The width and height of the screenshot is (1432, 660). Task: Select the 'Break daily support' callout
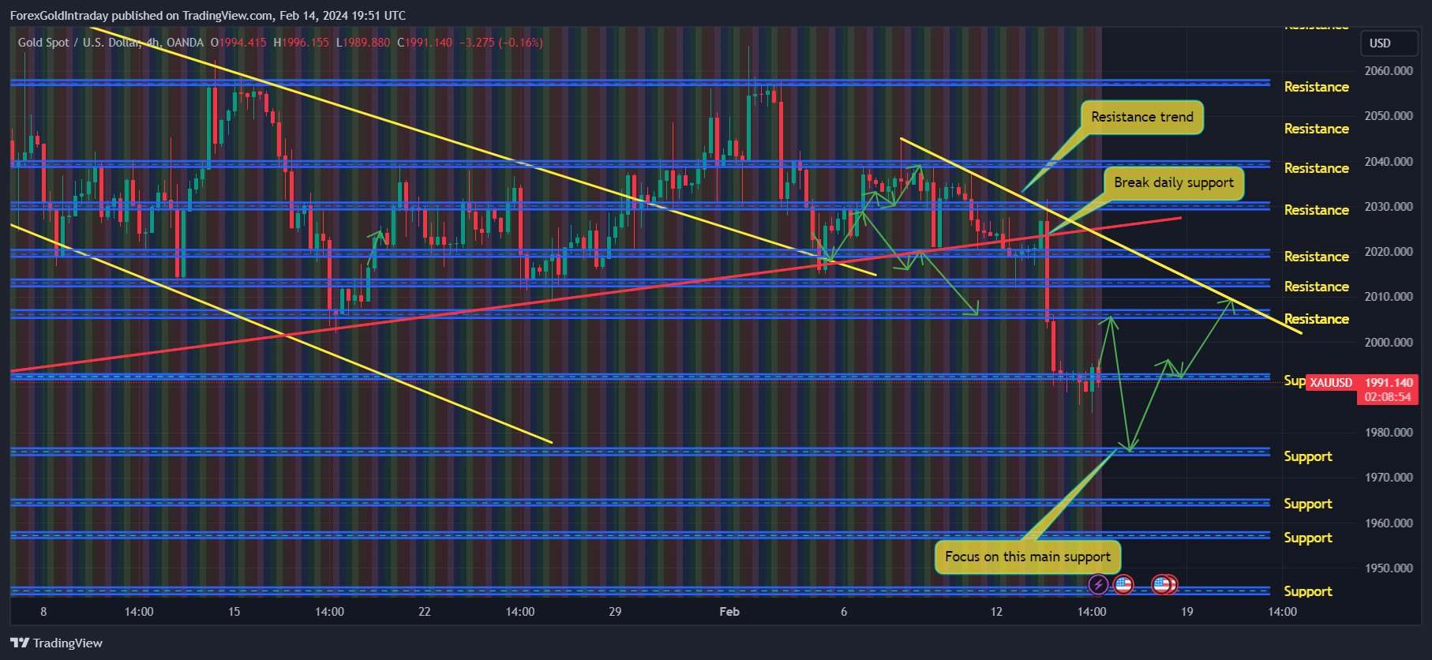click(1174, 183)
